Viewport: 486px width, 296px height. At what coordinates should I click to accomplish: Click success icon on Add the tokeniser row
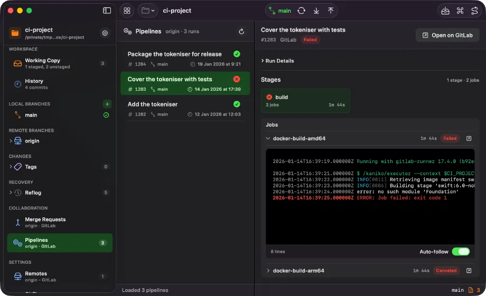(237, 104)
